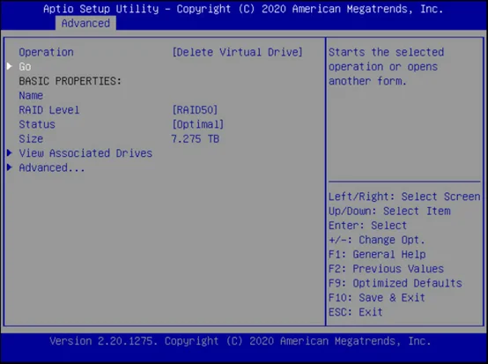The image size is (488, 364).
Task: Click the ESC: Exit hint
Action: point(356,312)
